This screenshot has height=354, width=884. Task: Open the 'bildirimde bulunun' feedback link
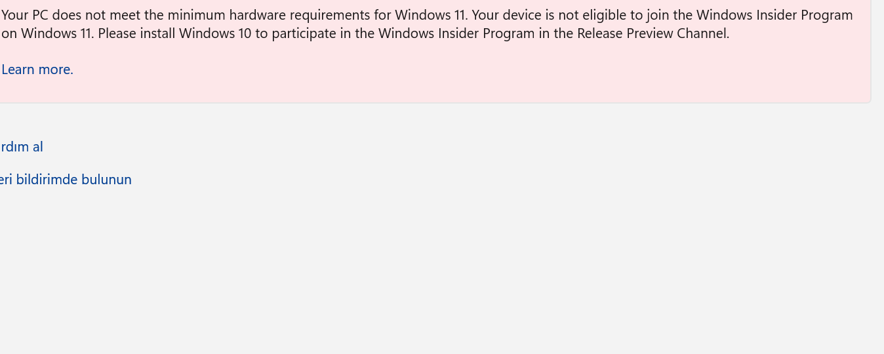click(x=66, y=180)
